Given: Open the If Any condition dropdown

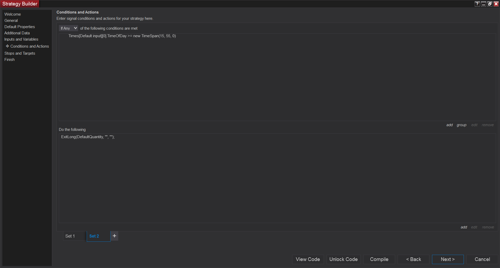Looking at the screenshot, I should [x=68, y=28].
